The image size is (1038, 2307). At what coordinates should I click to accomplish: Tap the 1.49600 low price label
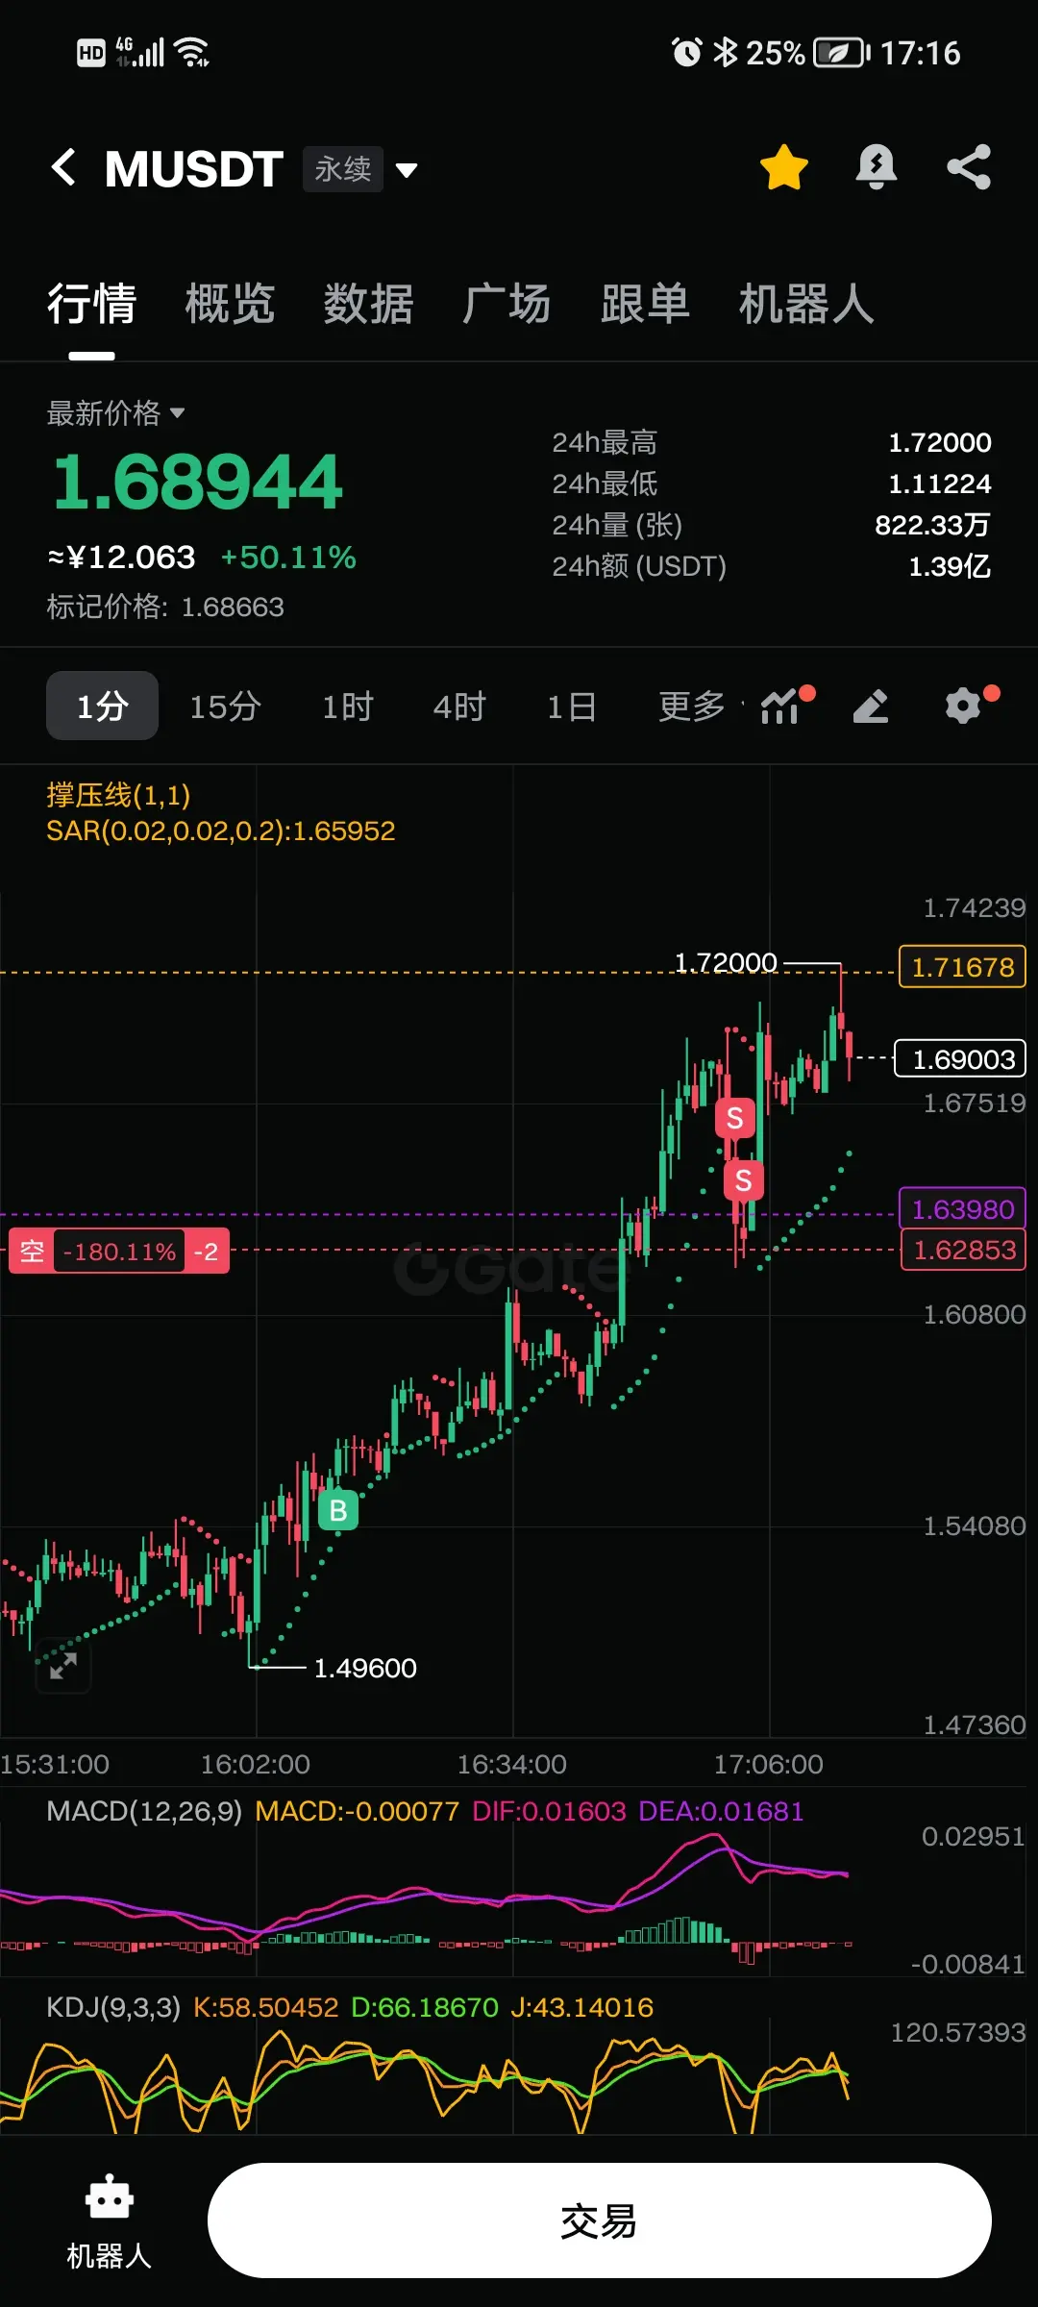(x=365, y=1668)
